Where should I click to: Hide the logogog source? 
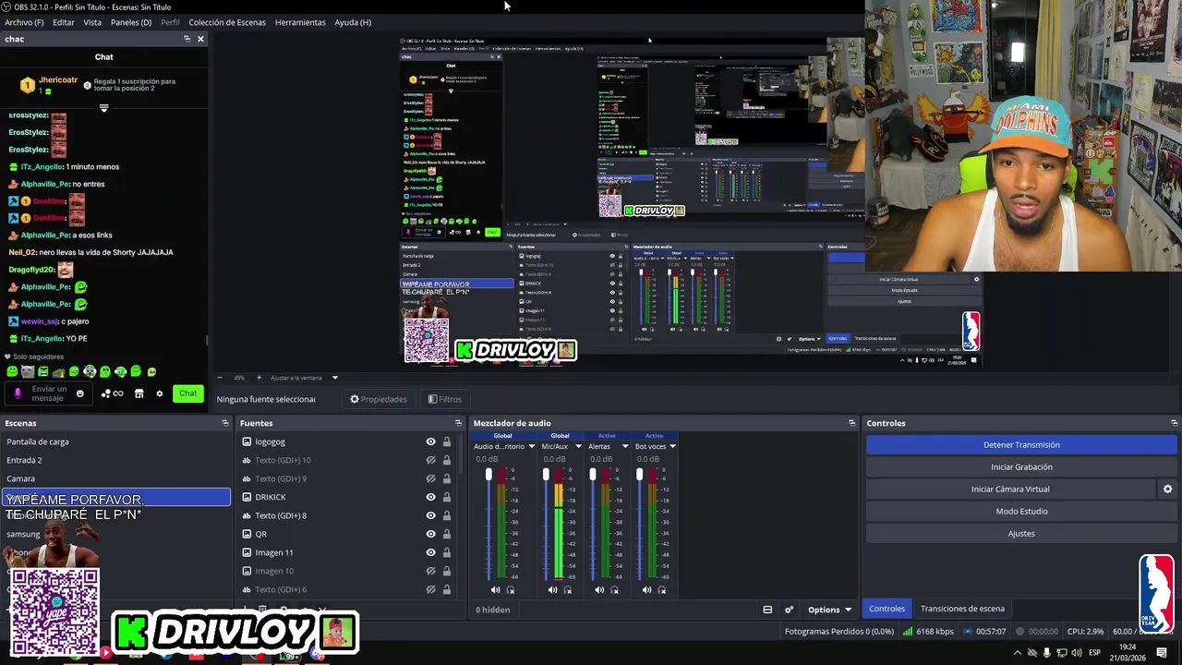430,441
